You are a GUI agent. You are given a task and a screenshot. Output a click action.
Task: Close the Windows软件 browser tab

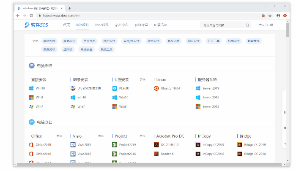pos(62,8)
